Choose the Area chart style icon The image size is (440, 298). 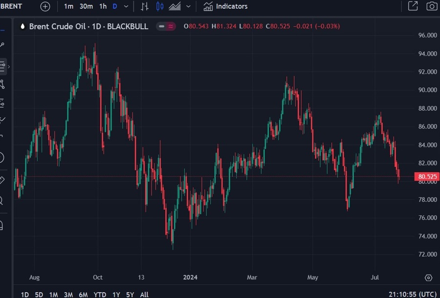[x=175, y=6]
